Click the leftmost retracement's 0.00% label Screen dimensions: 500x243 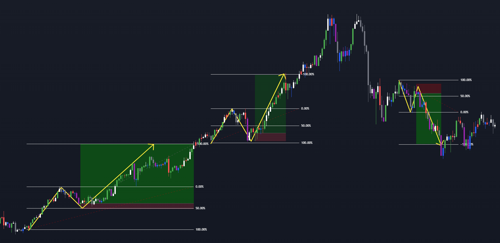pos(200,187)
